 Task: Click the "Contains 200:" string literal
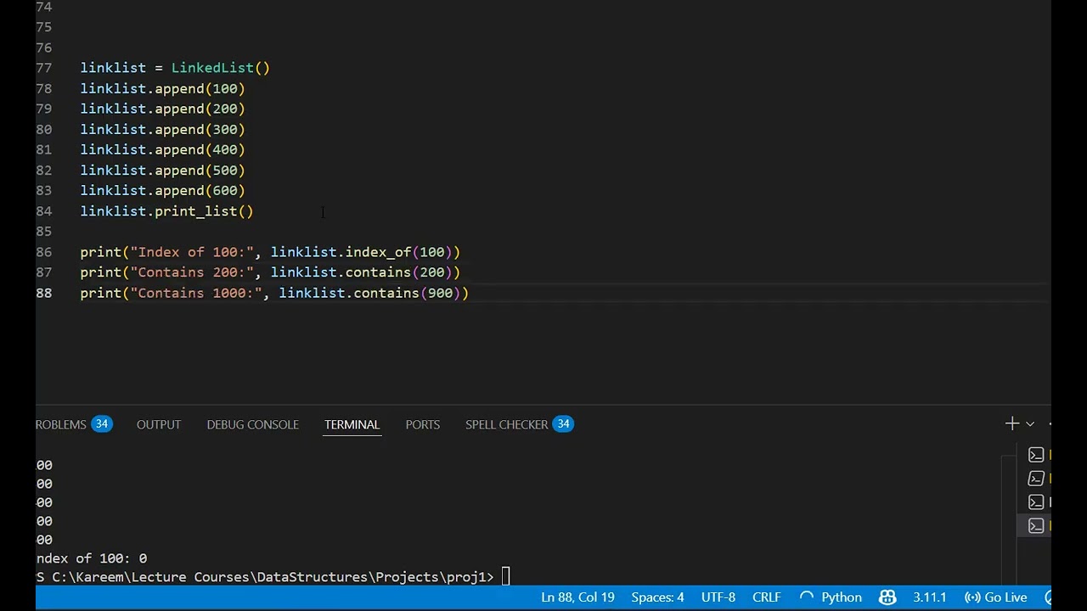[192, 272]
